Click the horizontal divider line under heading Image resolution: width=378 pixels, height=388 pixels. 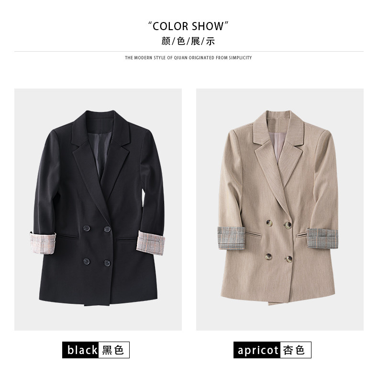pos(189,52)
